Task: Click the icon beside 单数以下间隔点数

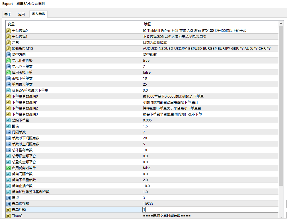Action: [9, 138]
